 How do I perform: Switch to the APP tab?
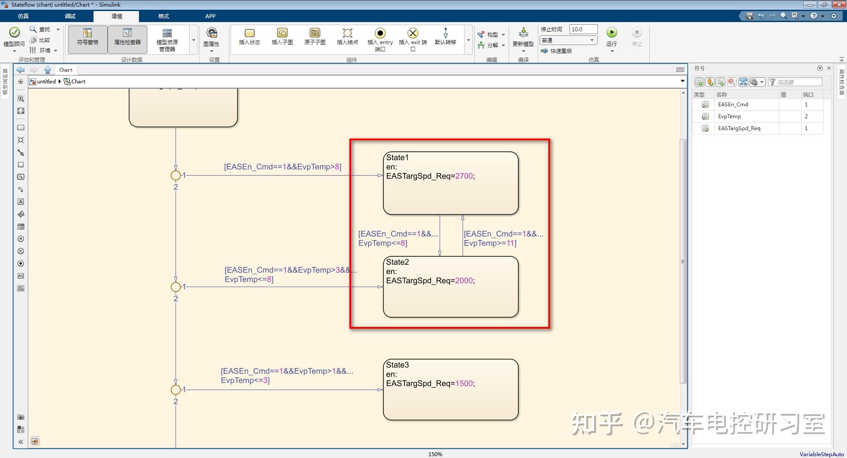coord(210,16)
